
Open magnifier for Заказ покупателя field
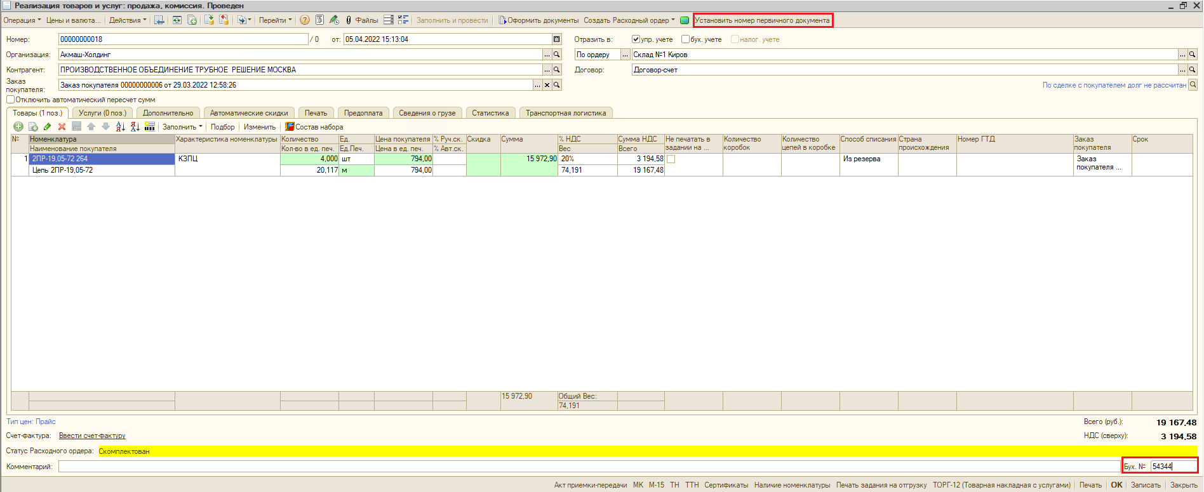[x=557, y=85]
